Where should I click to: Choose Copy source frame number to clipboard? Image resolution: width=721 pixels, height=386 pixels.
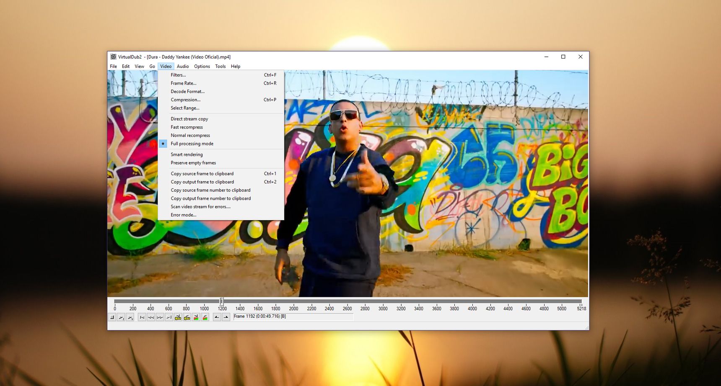click(221, 190)
